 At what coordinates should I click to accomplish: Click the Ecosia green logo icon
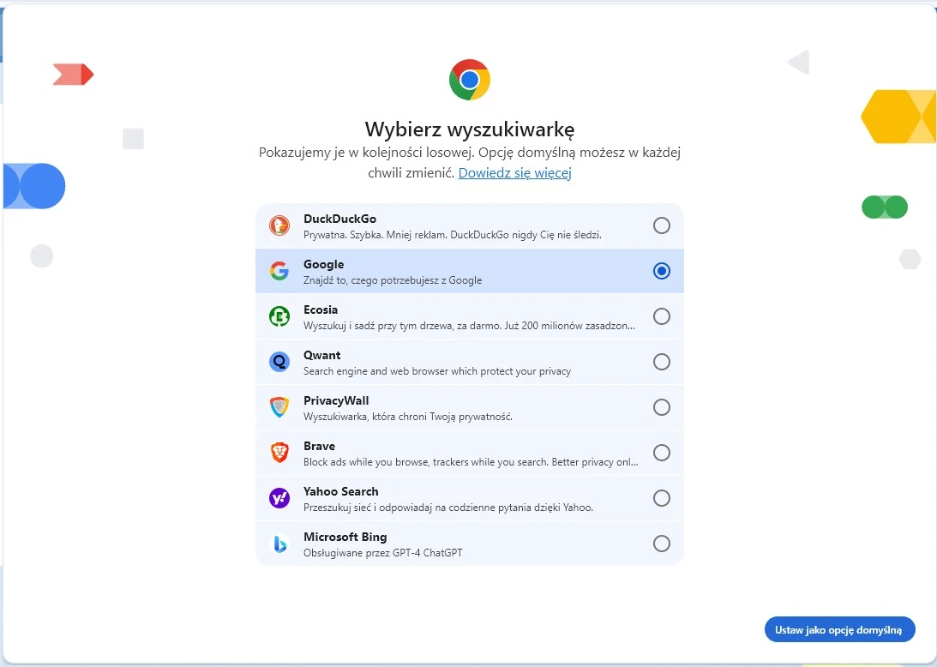[x=279, y=315]
